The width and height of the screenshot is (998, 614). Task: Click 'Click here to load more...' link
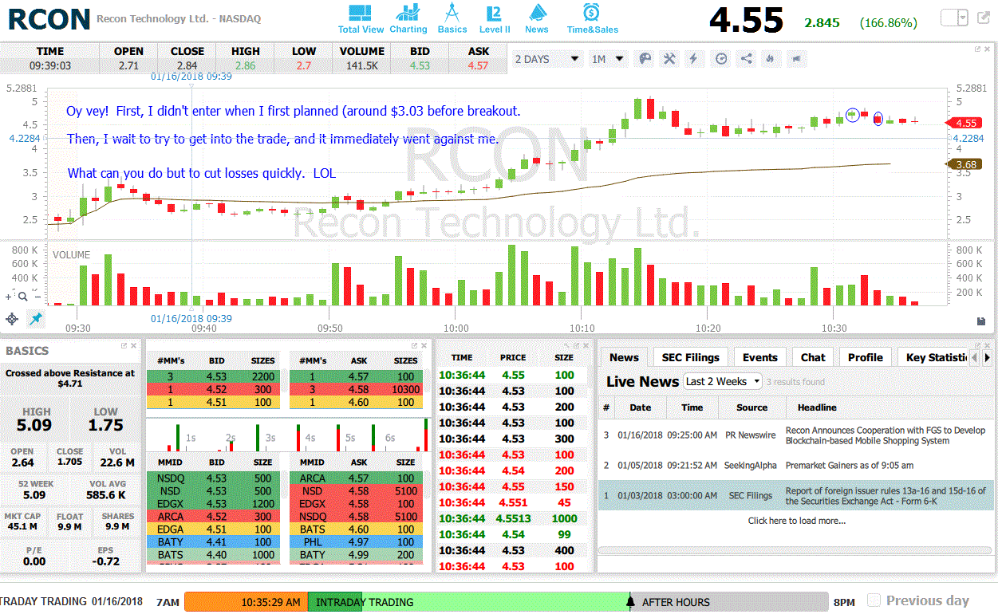click(x=796, y=521)
